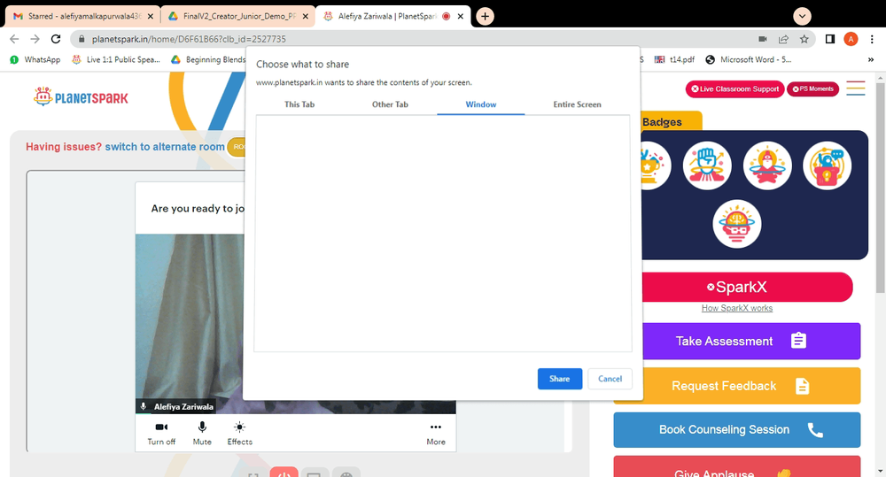
Task: Open the Chrome three-dot menu
Action: click(x=872, y=39)
